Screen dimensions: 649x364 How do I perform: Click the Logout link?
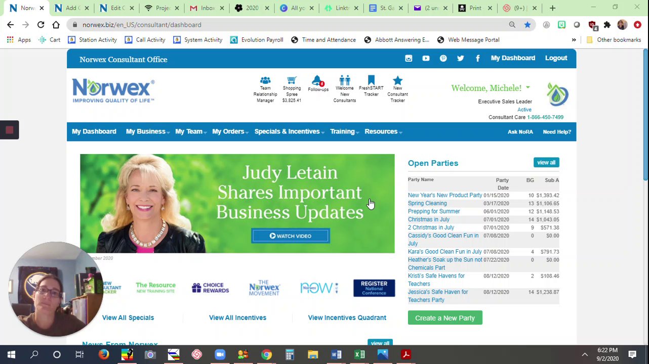point(556,58)
